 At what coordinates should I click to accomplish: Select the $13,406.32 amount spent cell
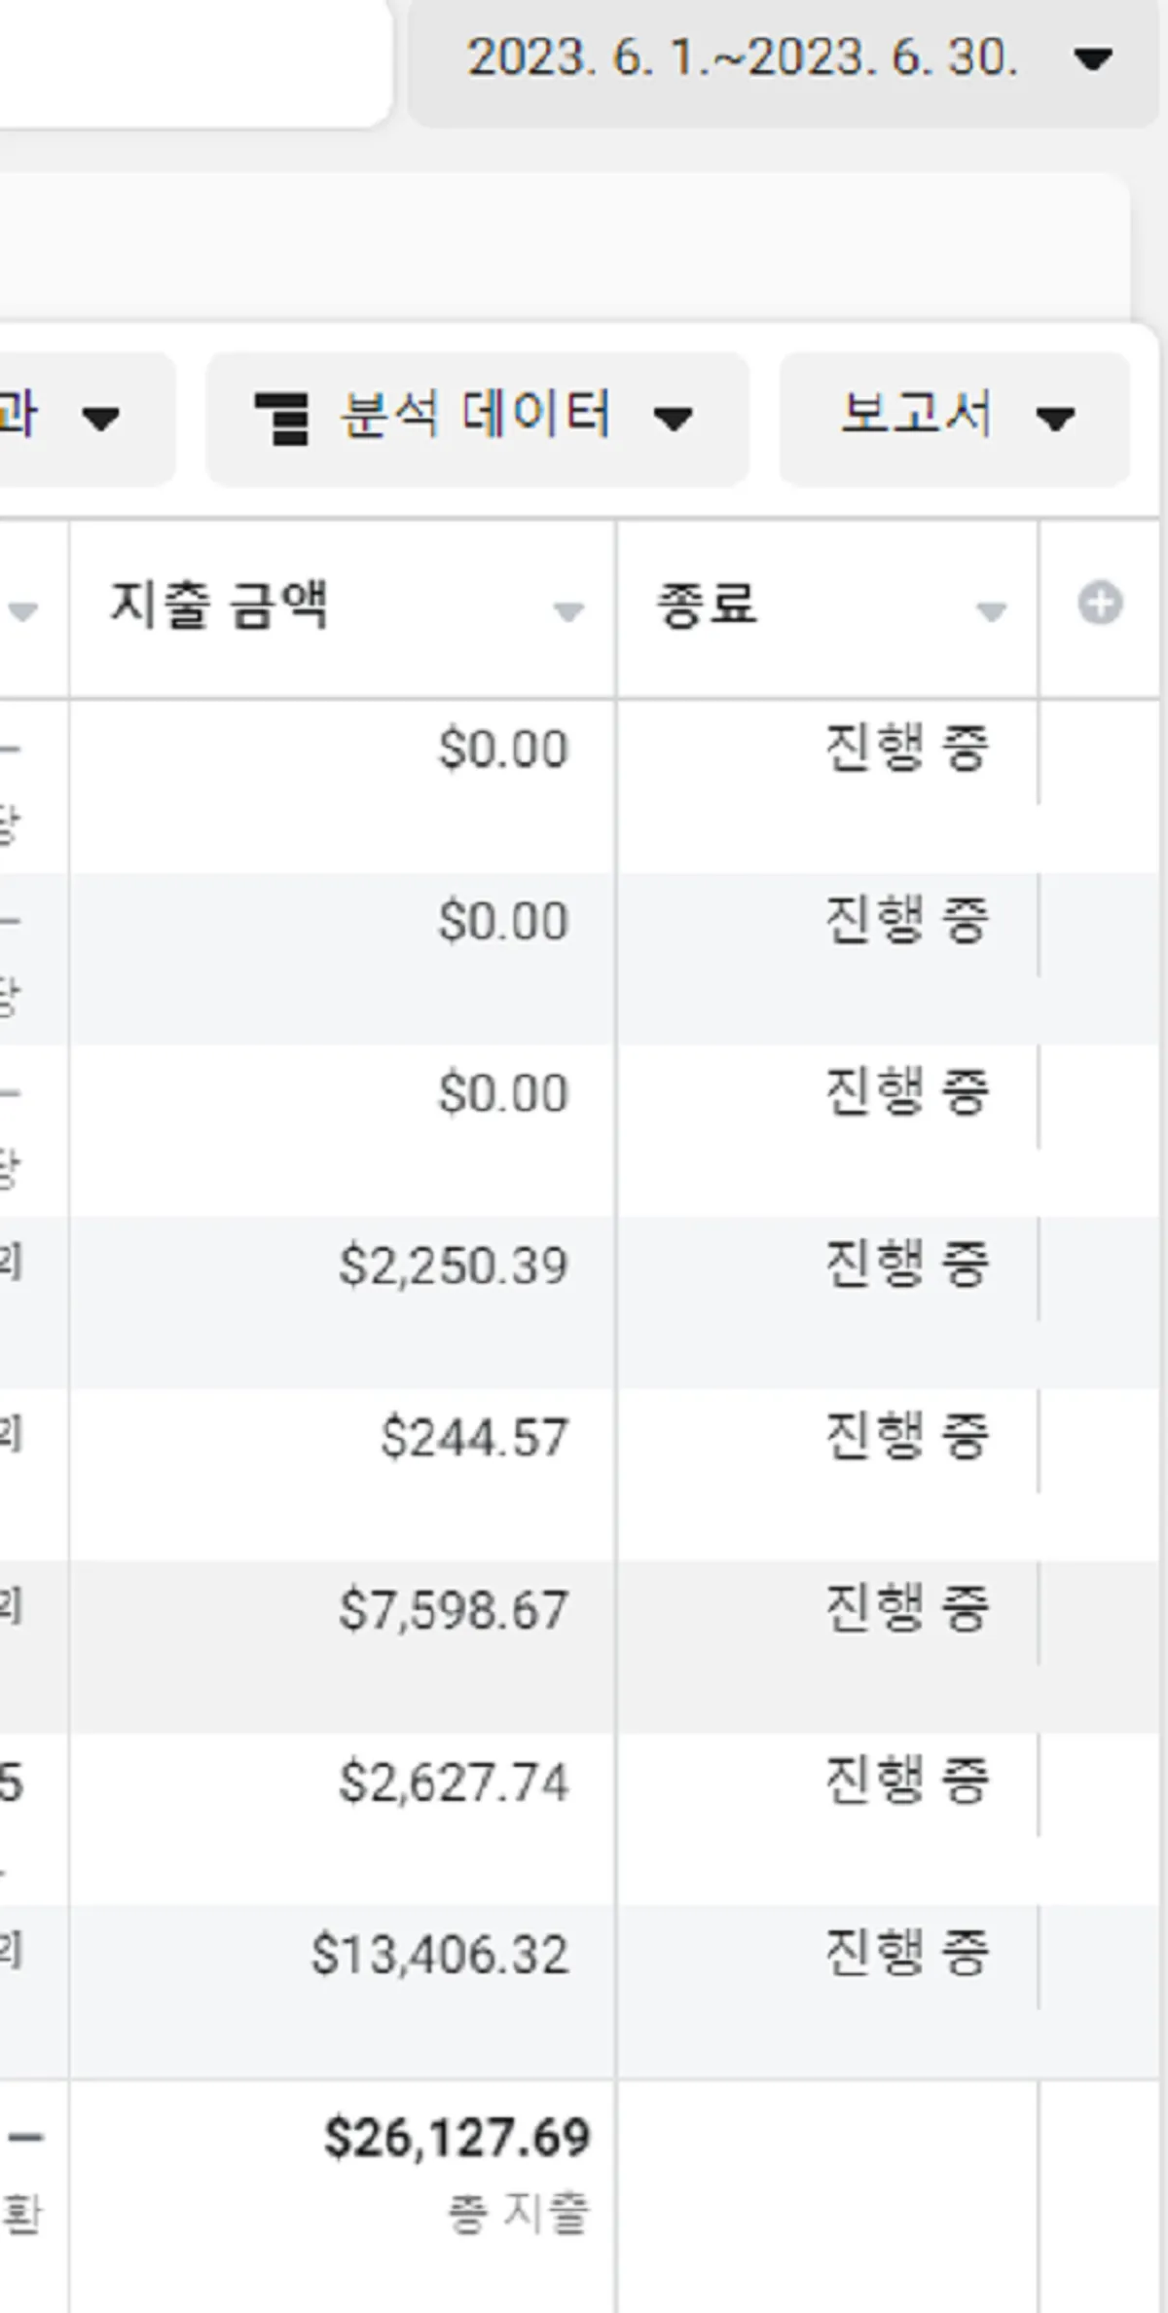tap(440, 1955)
